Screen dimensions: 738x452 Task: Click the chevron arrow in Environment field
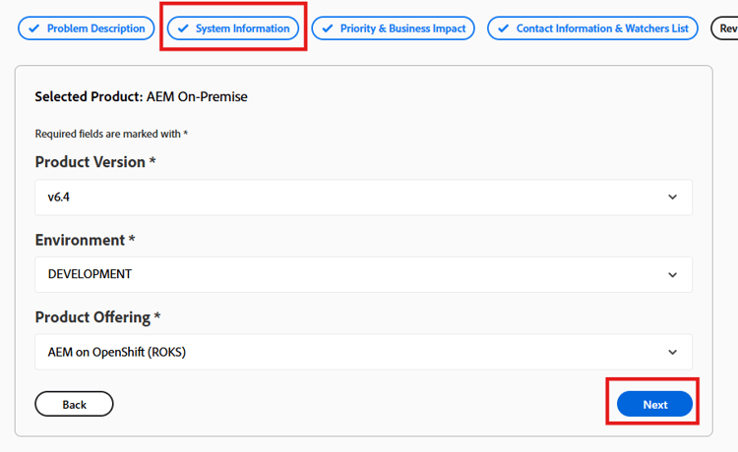pyautogui.click(x=672, y=274)
